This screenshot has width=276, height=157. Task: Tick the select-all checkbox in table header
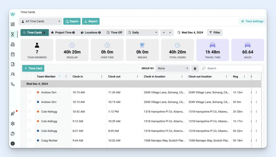pos(29,76)
